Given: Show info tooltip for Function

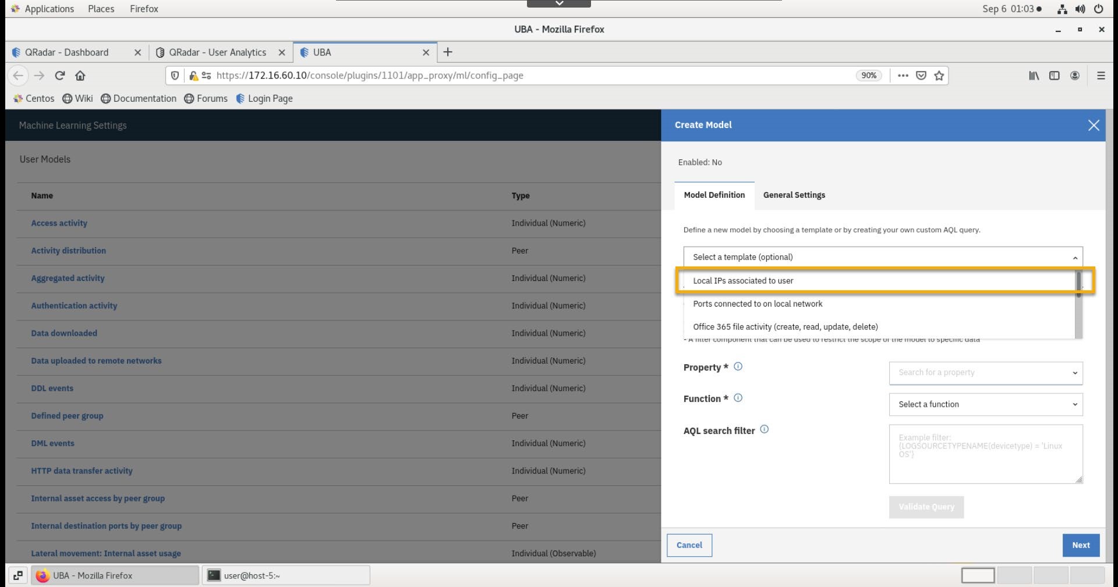Looking at the screenshot, I should (738, 398).
